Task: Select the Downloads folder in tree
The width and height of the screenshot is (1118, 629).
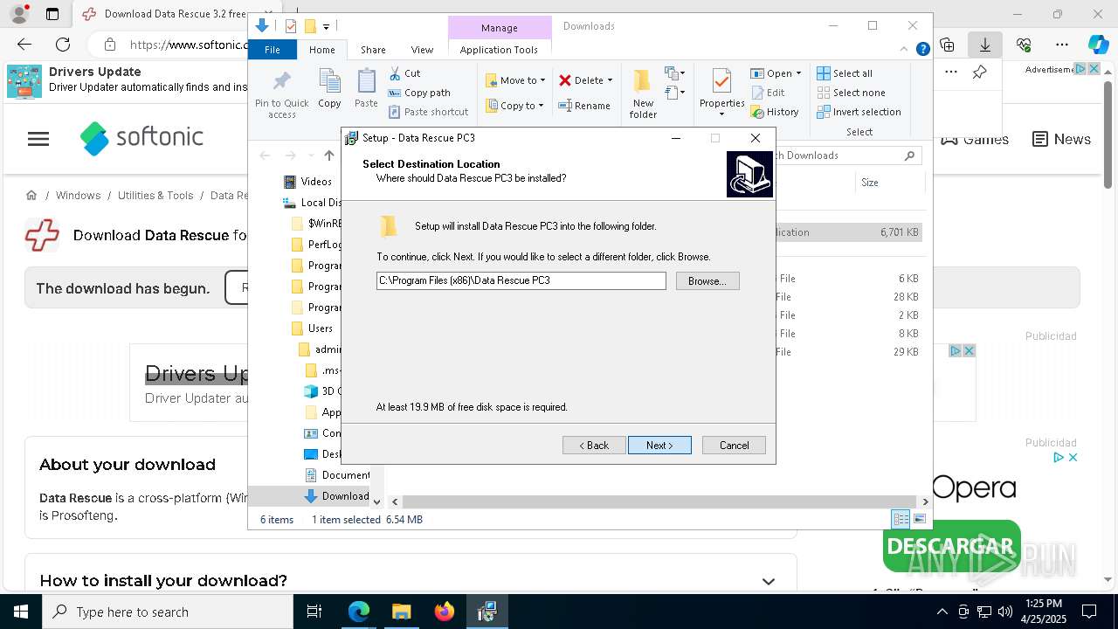Action: (x=336, y=496)
